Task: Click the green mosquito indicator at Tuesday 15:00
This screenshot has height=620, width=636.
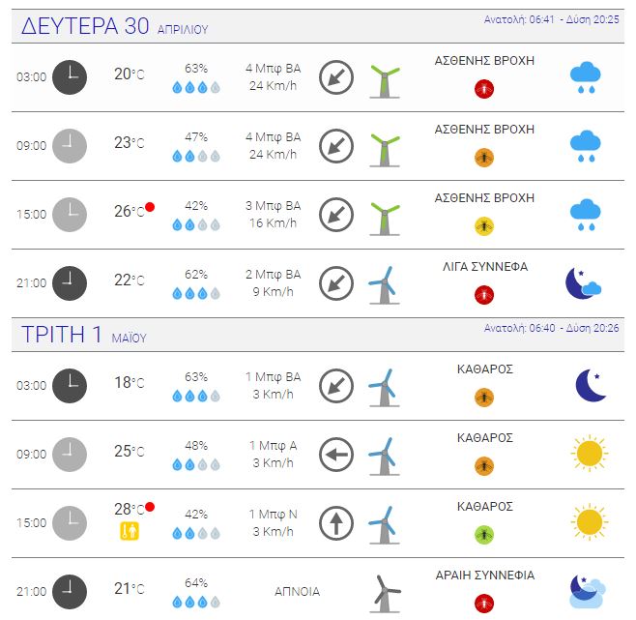Action: click(484, 534)
